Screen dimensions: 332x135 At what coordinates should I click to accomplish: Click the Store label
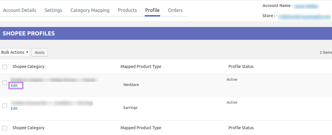269,16
